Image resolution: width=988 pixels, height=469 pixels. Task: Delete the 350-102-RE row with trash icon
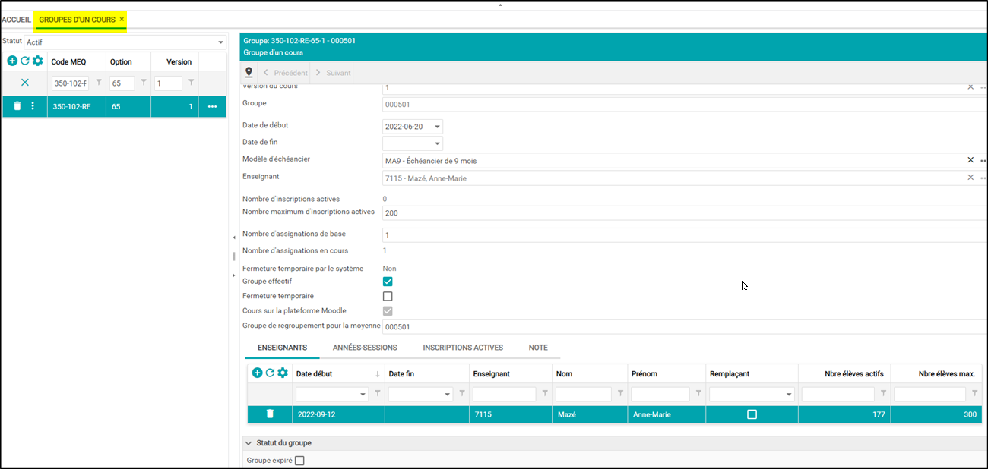point(17,106)
